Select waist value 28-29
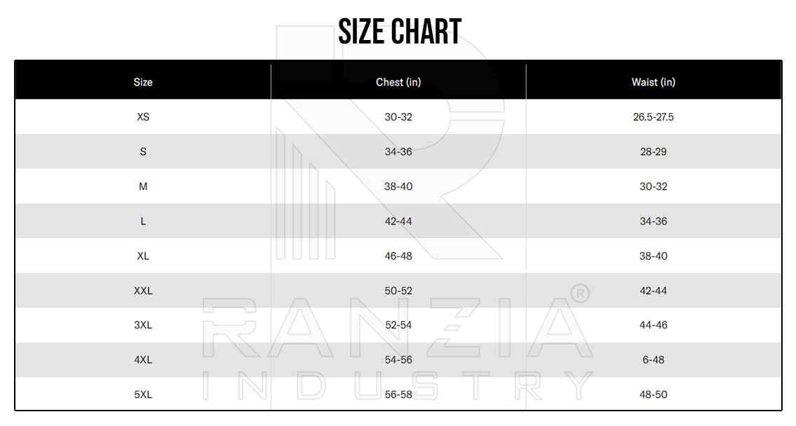 [x=654, y=152]
